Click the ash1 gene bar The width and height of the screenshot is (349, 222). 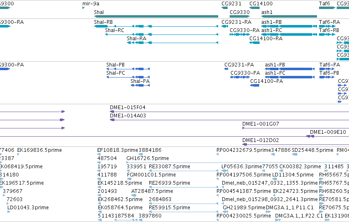pos(289,16)
